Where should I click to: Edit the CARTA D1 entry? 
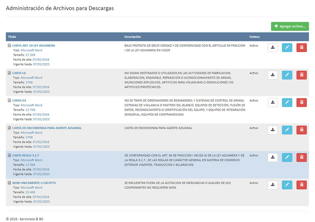pos(287,103)
